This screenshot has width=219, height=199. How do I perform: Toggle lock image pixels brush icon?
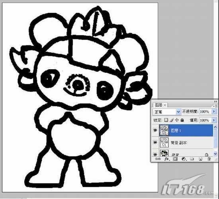click(x=172, y=120)
